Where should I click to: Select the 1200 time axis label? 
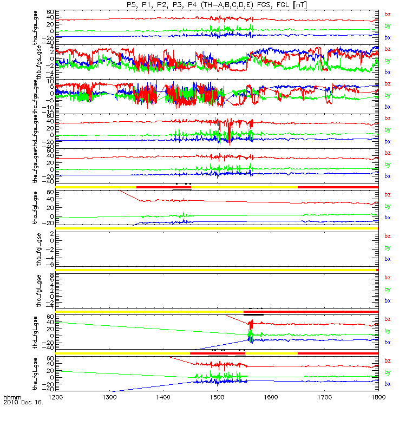pyautogui.click(x=56, y=397)
